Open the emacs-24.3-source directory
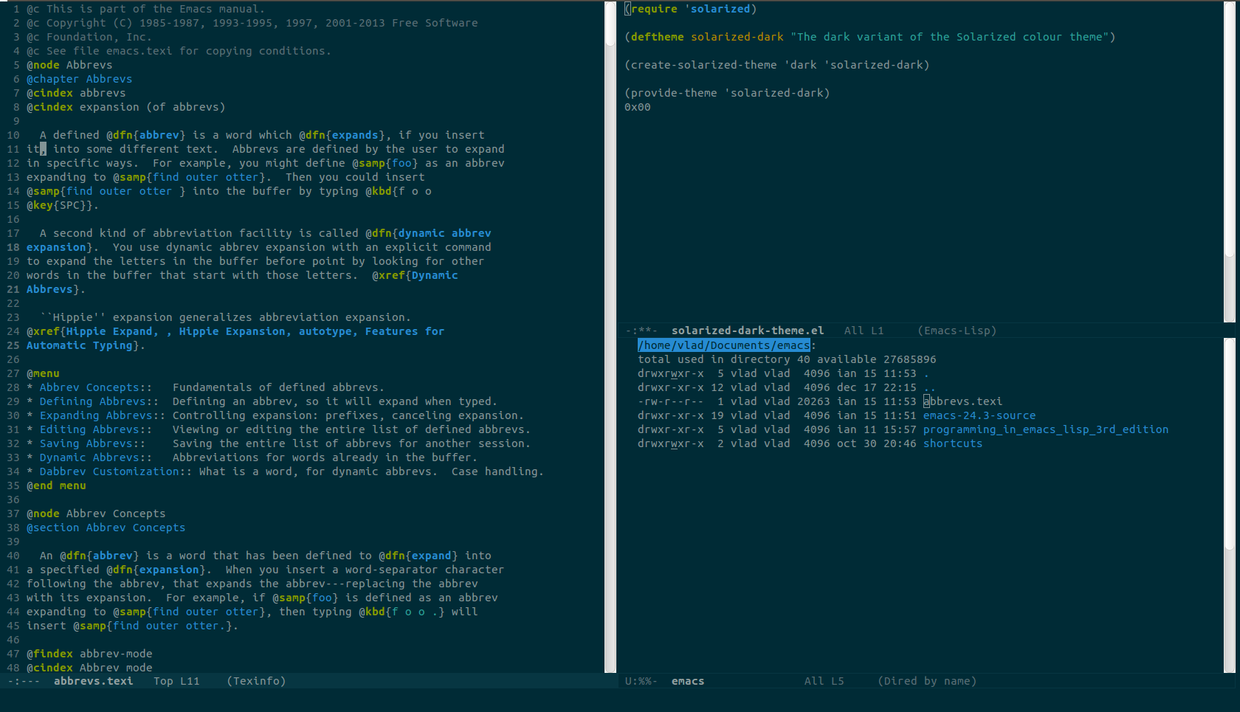Viewport: 1240px width, 712px height. point(979,415)
